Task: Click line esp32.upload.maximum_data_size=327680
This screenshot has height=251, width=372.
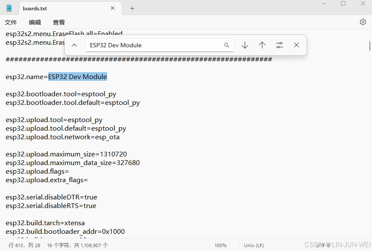Action: [73, 163]
